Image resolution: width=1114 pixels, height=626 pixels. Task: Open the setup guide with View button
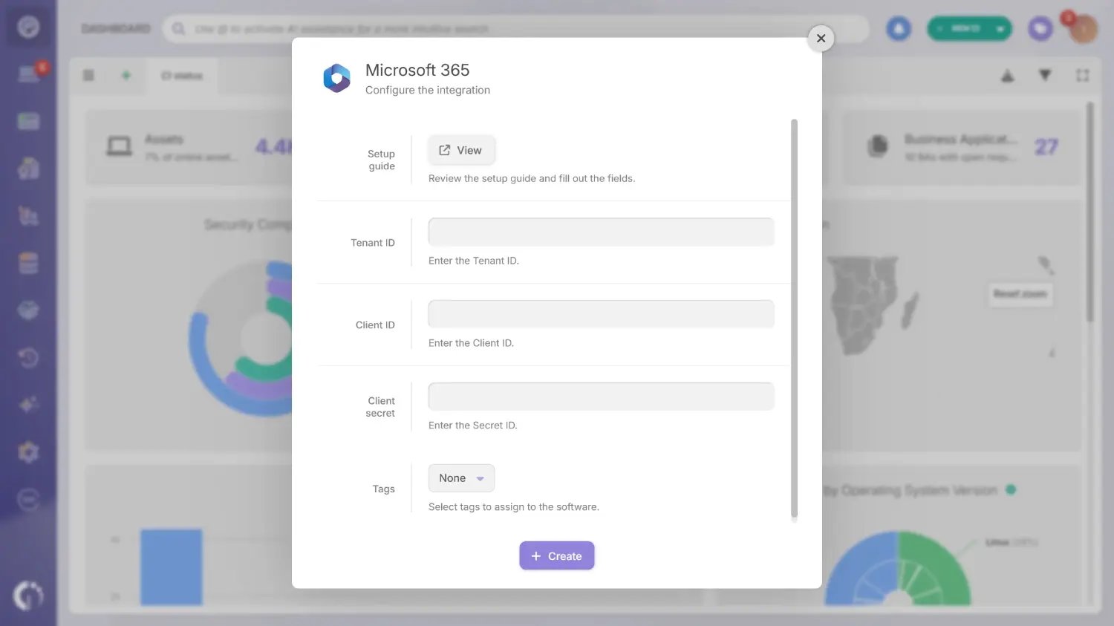click(461, 150)
